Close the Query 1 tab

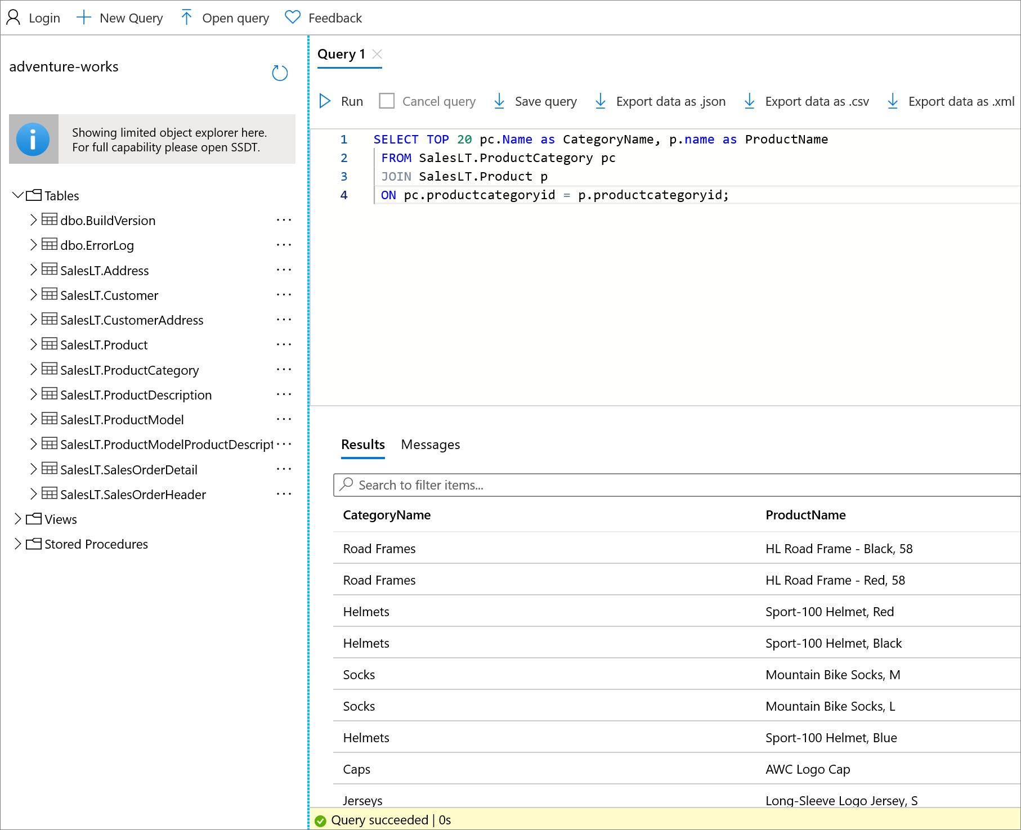(x=378, y=54)
